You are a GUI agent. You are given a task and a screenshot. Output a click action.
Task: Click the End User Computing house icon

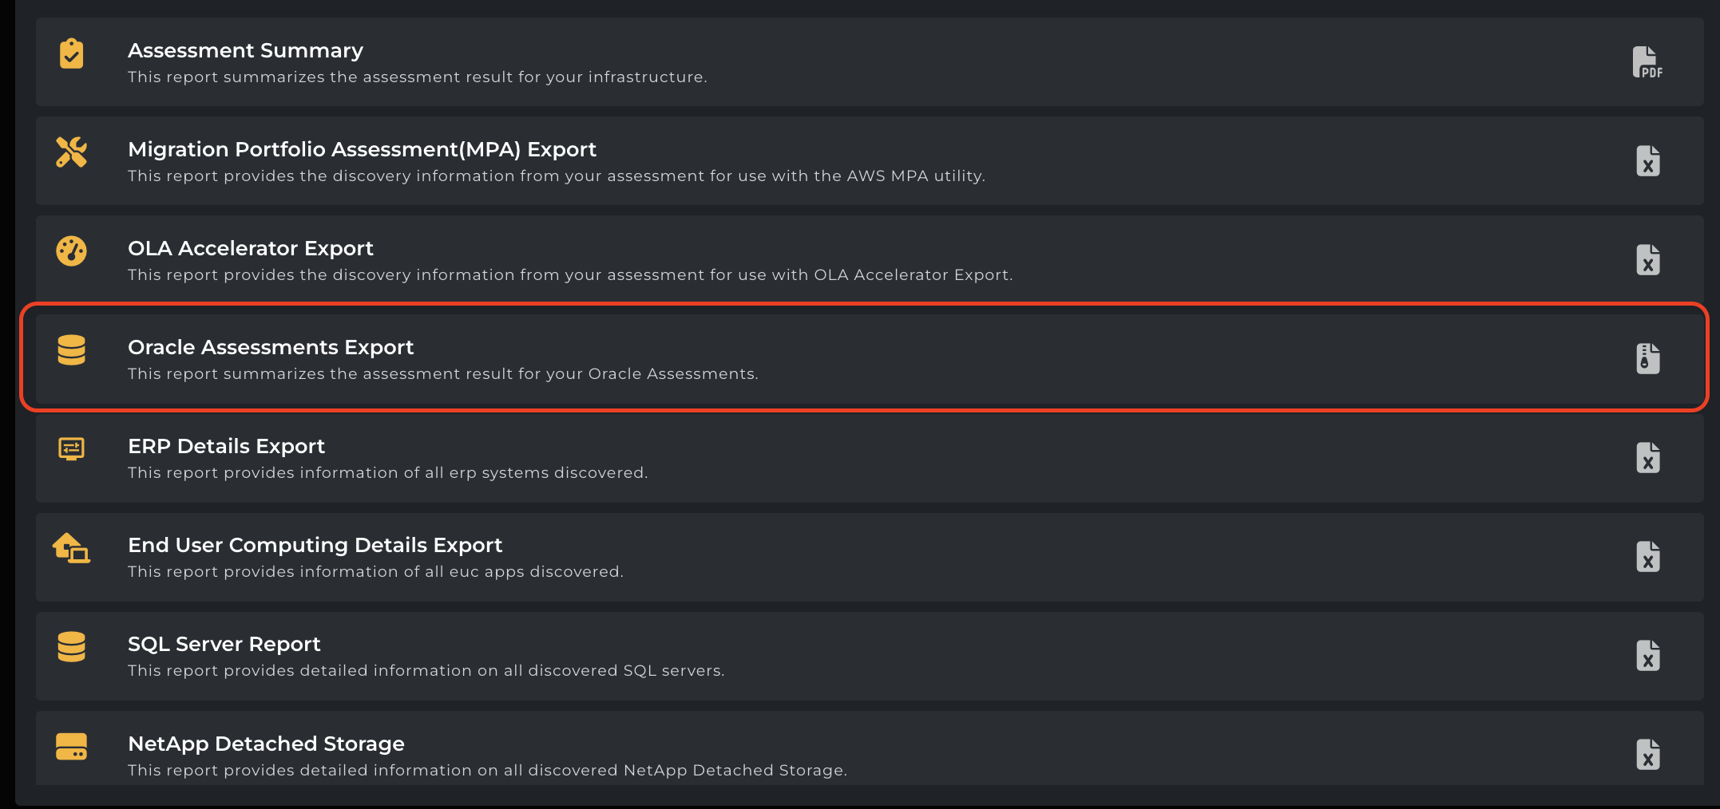pyautogui.click(x=72, y=548)
